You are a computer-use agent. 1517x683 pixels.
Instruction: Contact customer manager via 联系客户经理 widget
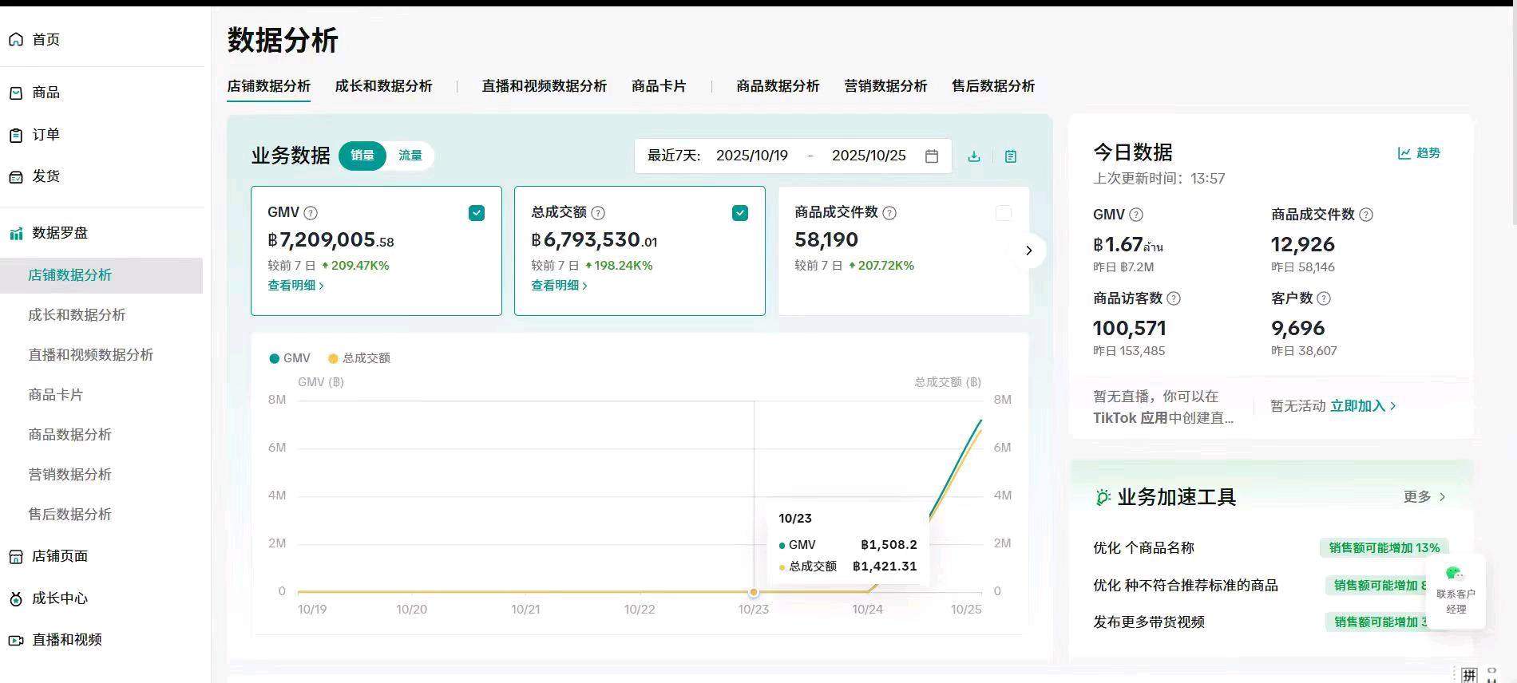pos(1455,591)
